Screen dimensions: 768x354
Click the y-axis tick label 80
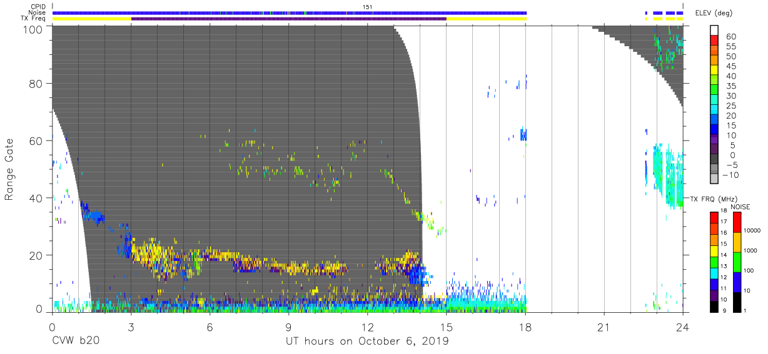36,84
